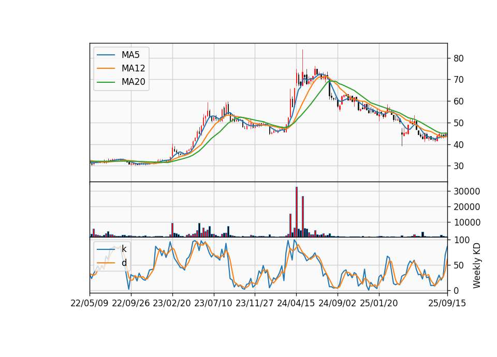Click the orange MA12 legend line sample
Viewport: 497px width, 357px height.
click(106, 68)
